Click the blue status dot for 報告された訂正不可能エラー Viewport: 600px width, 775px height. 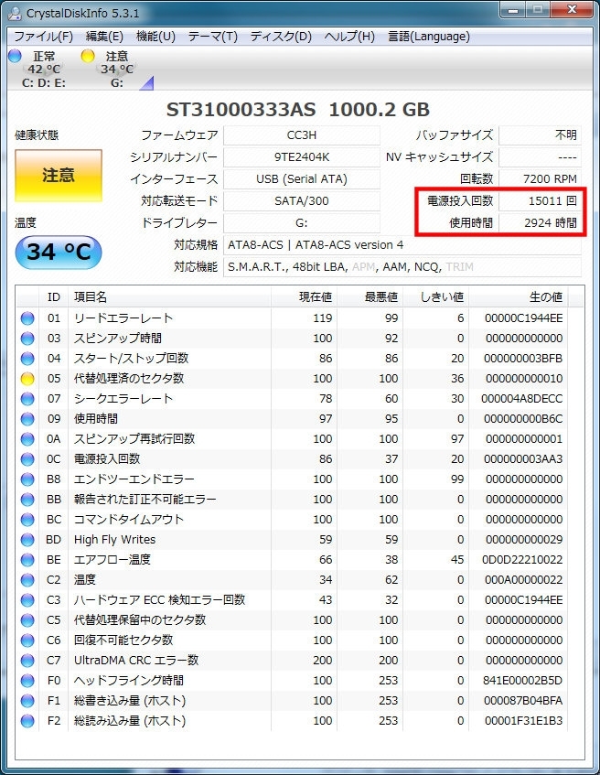point(27,500)
